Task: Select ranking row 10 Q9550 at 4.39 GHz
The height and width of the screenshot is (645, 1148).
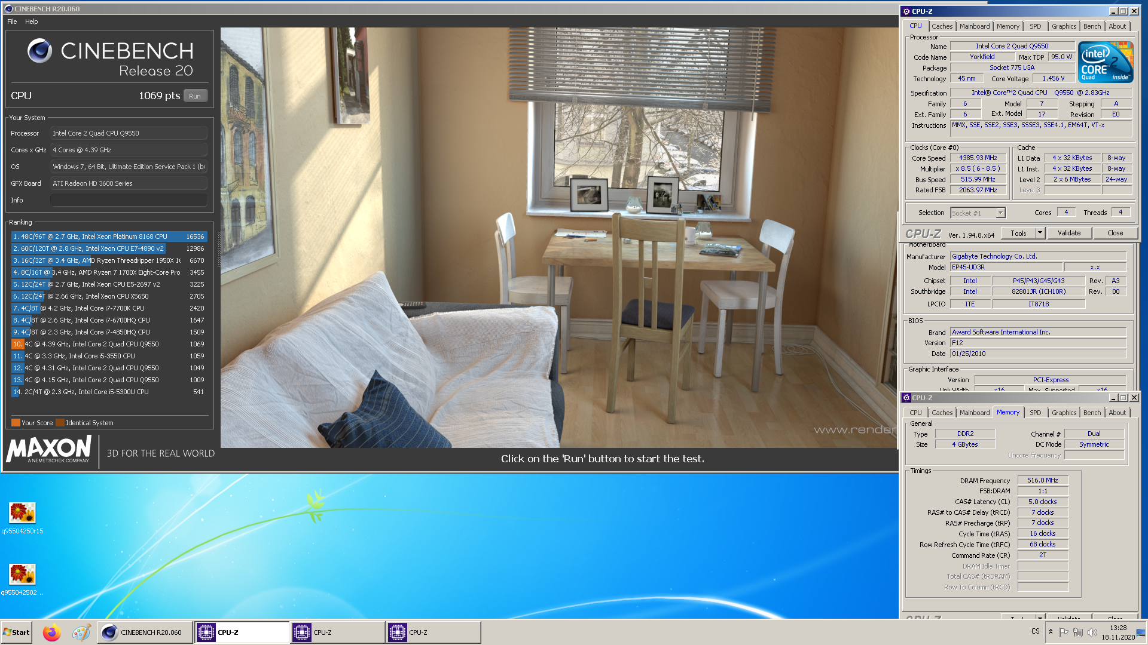Action: coord(109,344)
